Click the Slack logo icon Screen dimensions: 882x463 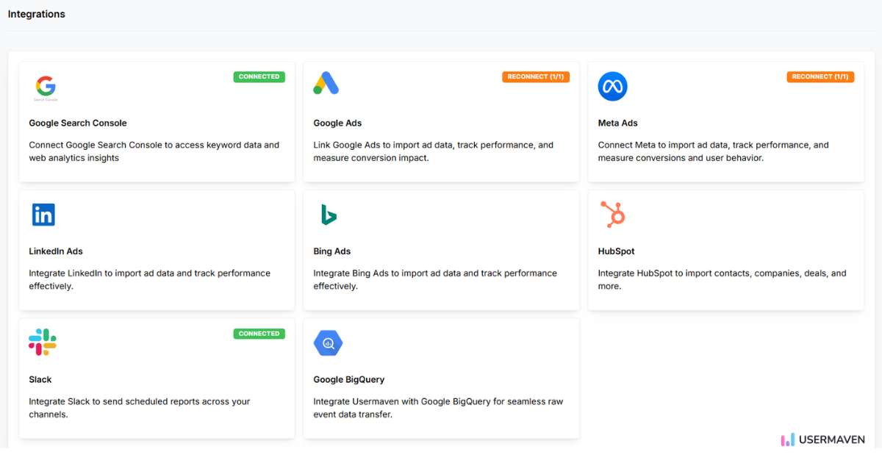coord(43,342)
